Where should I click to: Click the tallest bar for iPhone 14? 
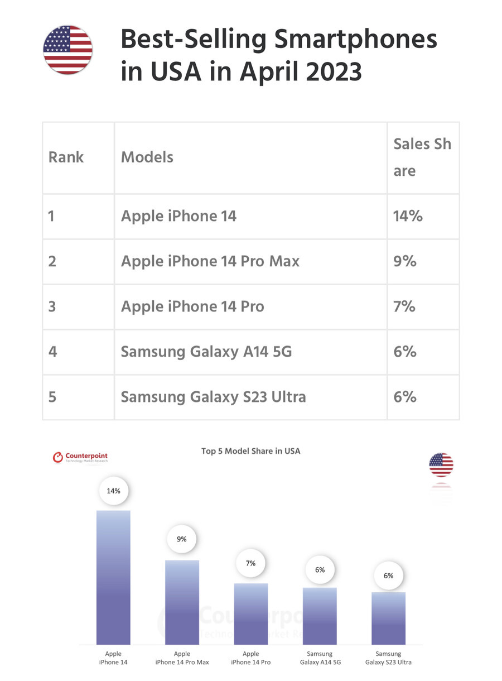113,578
